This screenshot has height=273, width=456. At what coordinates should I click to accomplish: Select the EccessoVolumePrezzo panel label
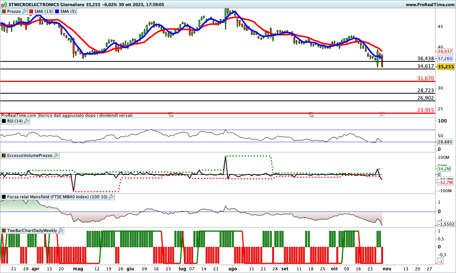[x=29, y=155]
